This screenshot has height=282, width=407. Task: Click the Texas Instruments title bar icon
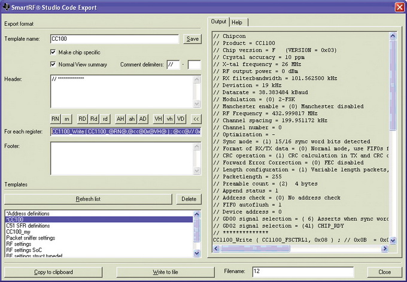pyautogui.click(x=6, y=7)
